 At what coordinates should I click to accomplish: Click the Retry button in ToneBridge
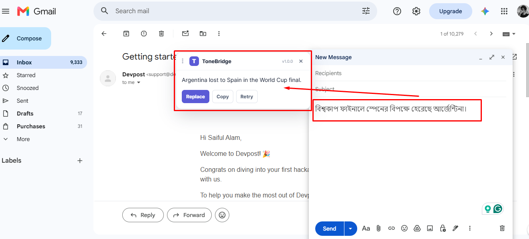coord(247,97)
